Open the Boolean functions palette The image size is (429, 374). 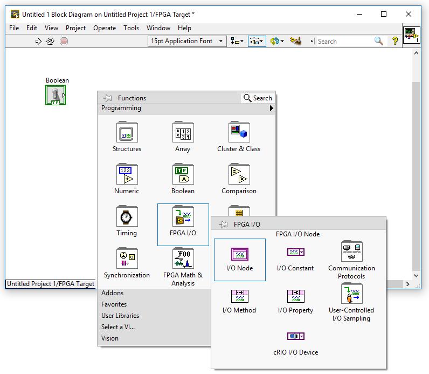pos(183,174)
